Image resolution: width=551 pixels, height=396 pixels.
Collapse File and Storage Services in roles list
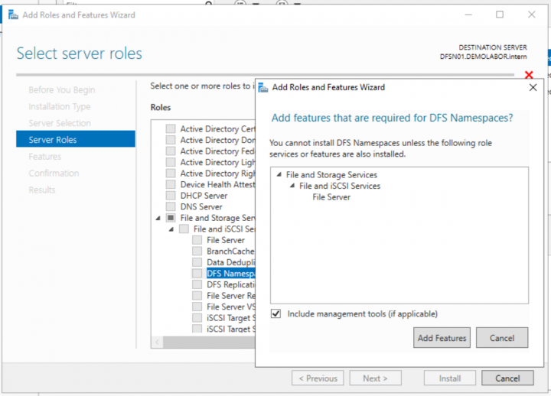(158, 218)
